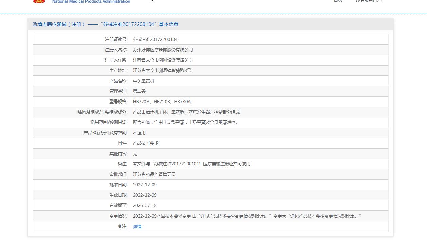Image resolution: width=427 pixels, height=245 pixels.
Task: Click the 产品名称 row label
Action: [x=118, y=81]
